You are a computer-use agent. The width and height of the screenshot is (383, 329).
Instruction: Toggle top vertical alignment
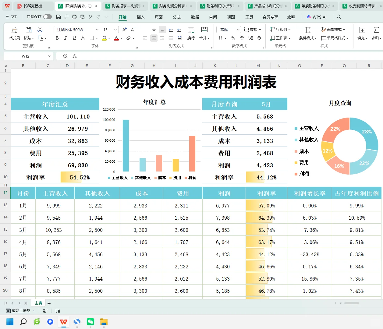[x=145, y=30]
